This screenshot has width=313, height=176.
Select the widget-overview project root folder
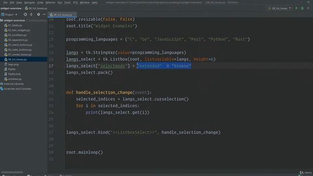coord(14,21)
